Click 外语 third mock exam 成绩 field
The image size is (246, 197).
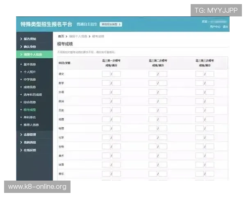[200, 92]
